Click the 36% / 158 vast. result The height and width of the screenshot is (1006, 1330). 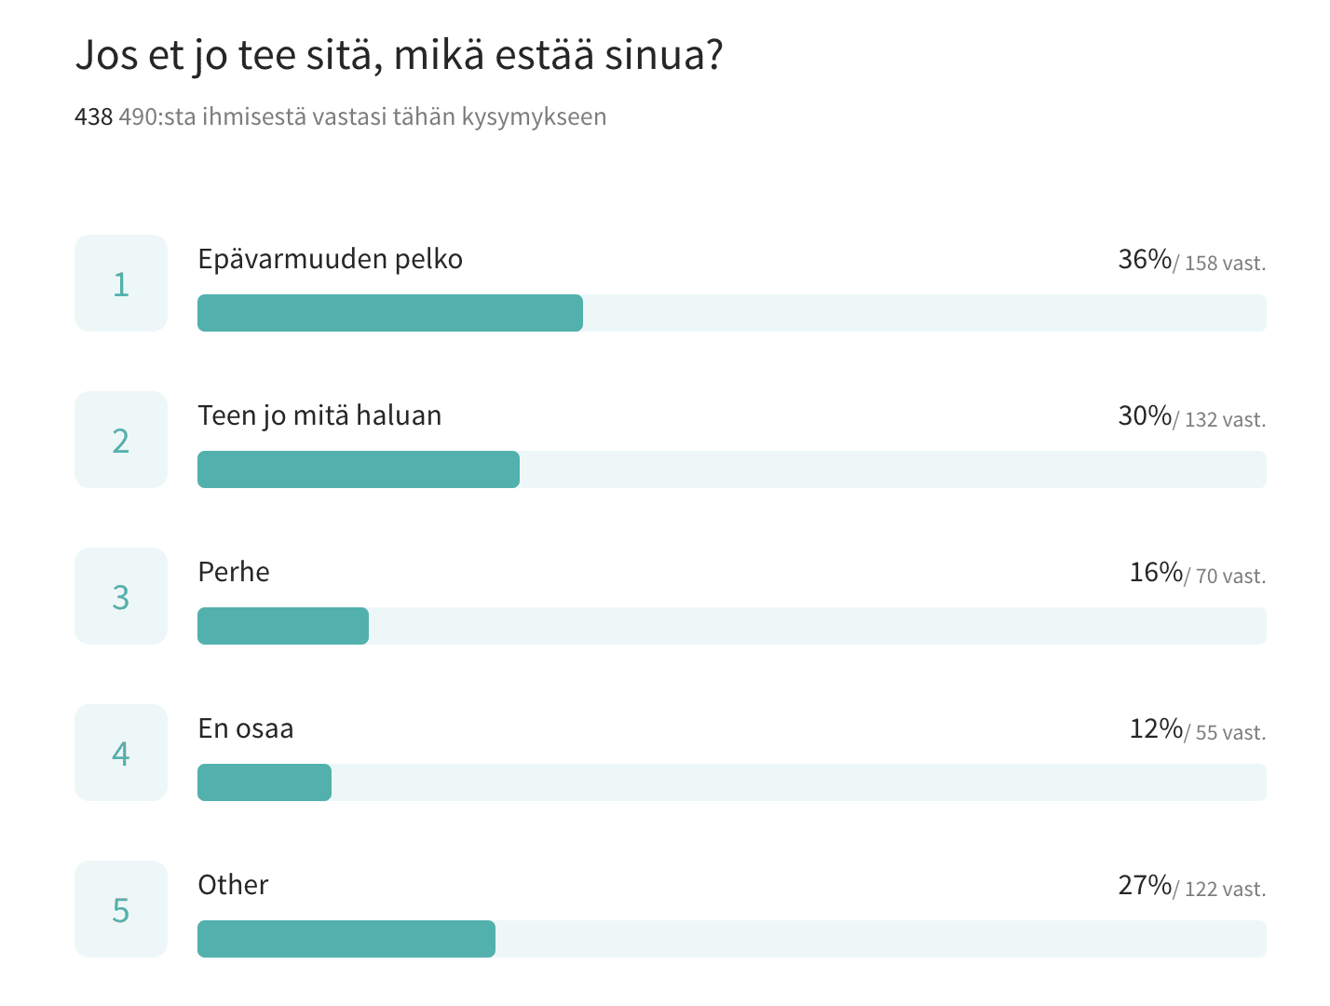click(x=1192, y=260)
